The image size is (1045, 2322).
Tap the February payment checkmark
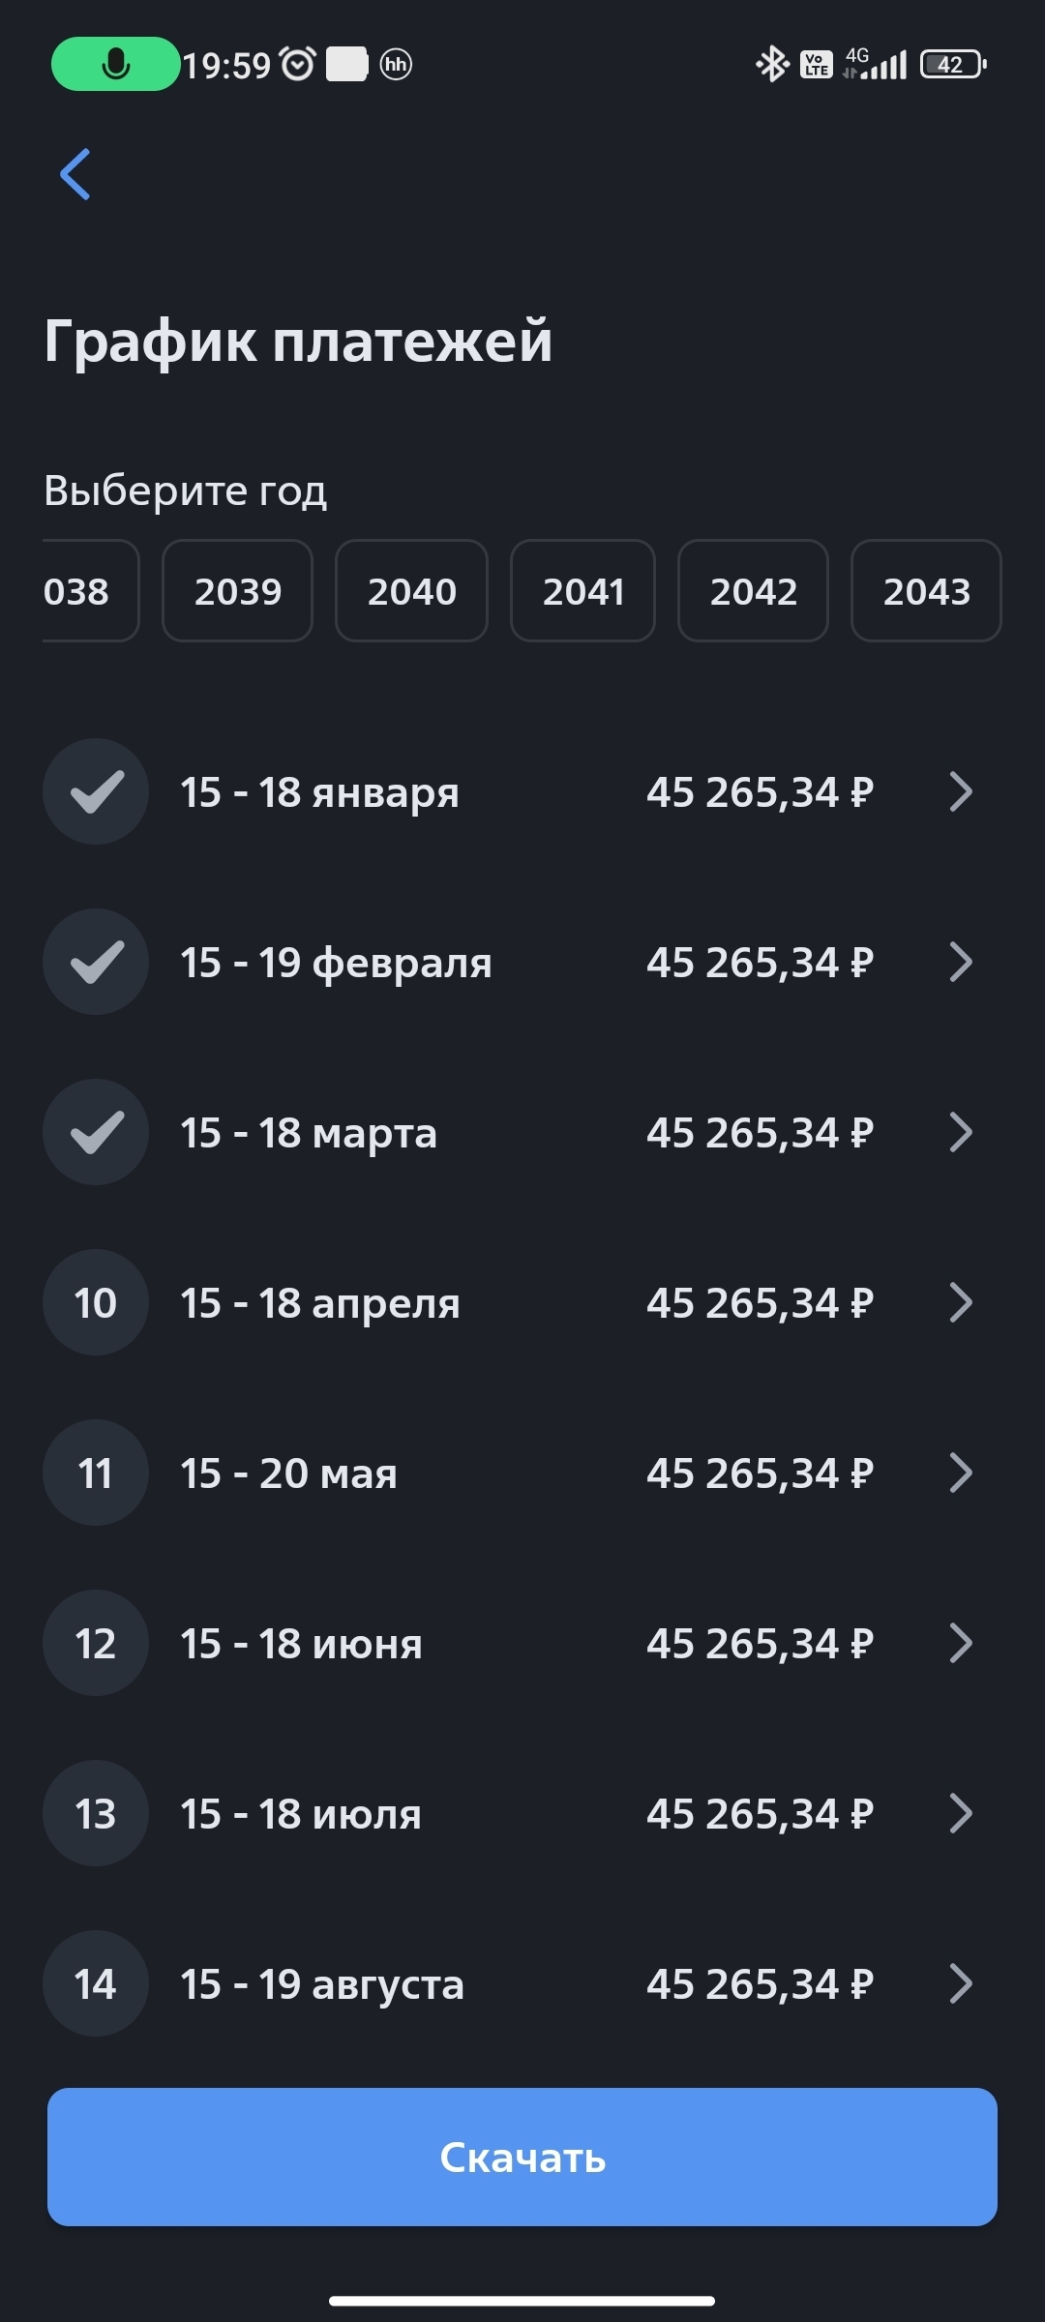click(x=95, y=962)
